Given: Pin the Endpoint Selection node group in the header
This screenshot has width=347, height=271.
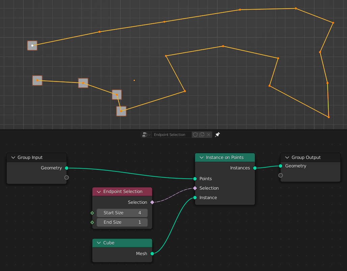Looking at the screenshot, I should click(x=217, y=134).
